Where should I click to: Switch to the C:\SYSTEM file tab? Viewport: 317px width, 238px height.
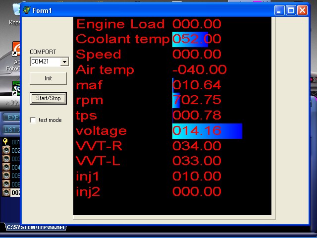[x=35, y=228]
